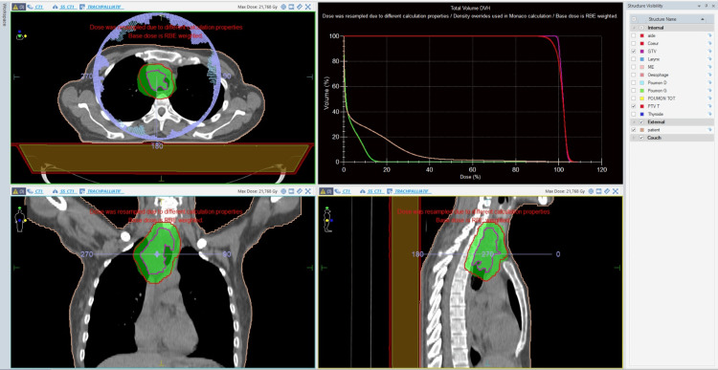Click the globe icon in axial view header
Screen dimensions: 718x370
point(283,7)
